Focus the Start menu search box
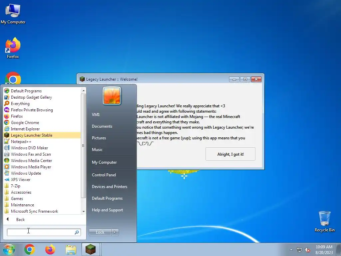 click(44, 232)
